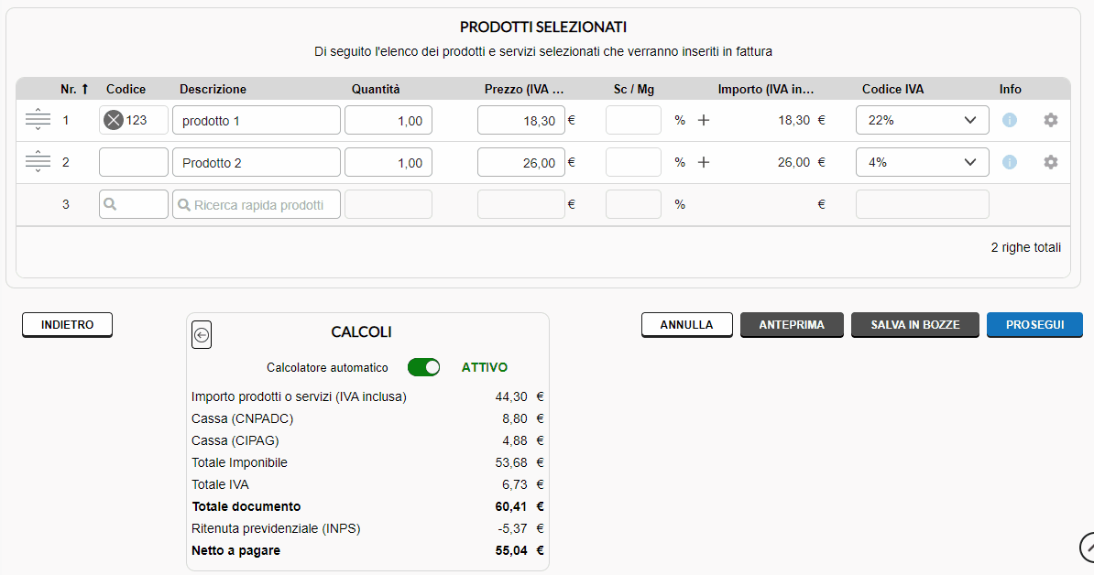Image resolution: width=1094 pixels, height=575 pixels.
Task: Click the ATTIVO status label
Action: 484,367
